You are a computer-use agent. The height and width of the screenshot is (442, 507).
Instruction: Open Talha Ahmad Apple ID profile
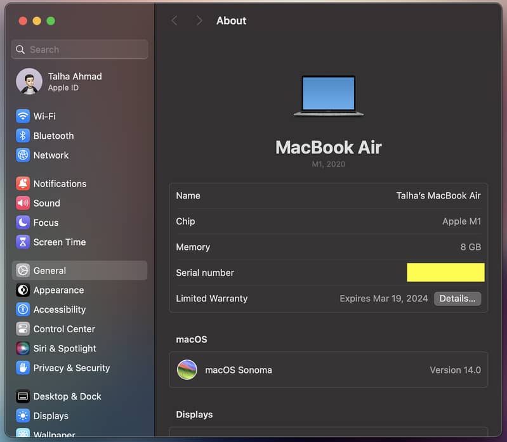click(x=74, y=81)
